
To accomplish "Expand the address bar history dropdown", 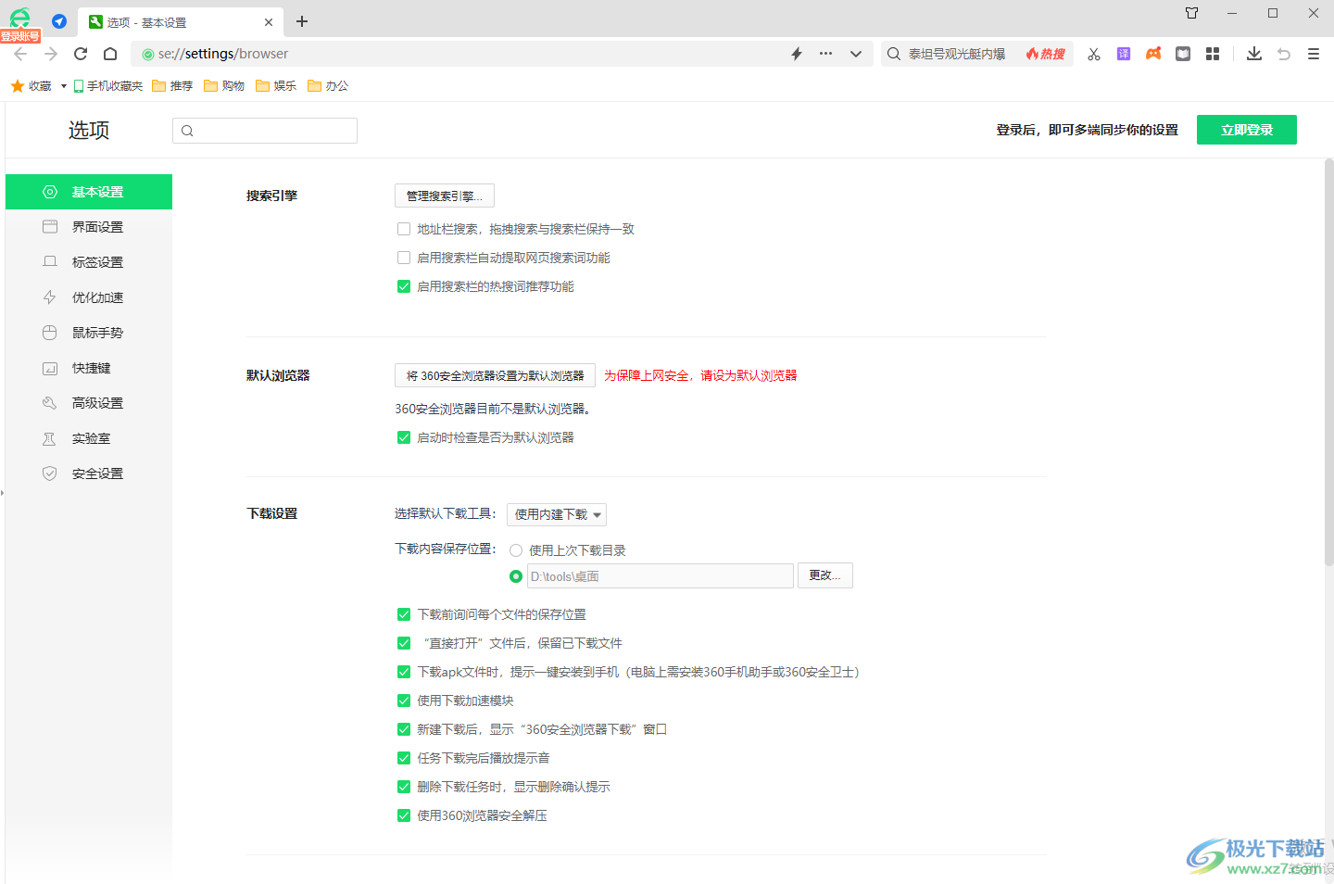I will [856, 54].
